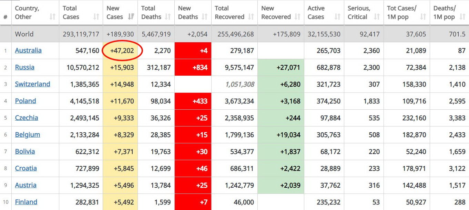This screenshot has height=210, width=469.
Task: Sort by Total Deaths arrows icon
Action: pyautogui.click(x=168, y=17)
